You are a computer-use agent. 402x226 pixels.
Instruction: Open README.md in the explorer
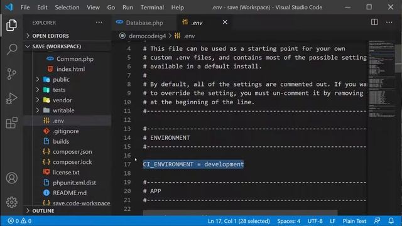coord(70,193)
